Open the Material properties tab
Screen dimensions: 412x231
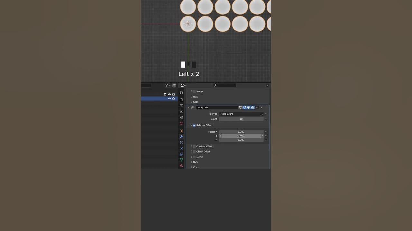tap(182, 166)
